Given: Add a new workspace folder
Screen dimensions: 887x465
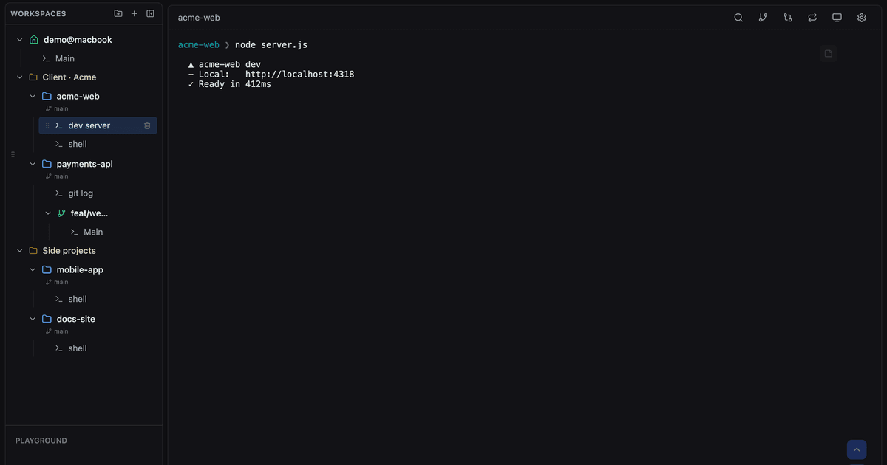Looking at the screenshot, I should 118,13.
